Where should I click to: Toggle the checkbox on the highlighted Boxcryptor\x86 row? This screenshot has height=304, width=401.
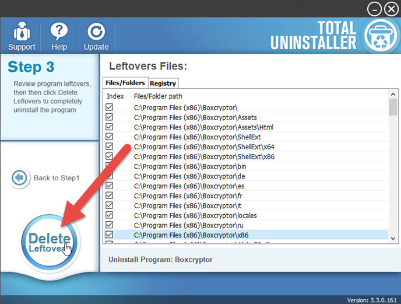click(109, 235)
